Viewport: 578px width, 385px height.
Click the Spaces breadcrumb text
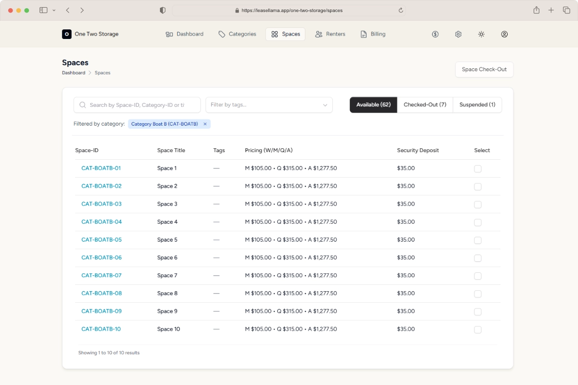click(x=103, y=73)
